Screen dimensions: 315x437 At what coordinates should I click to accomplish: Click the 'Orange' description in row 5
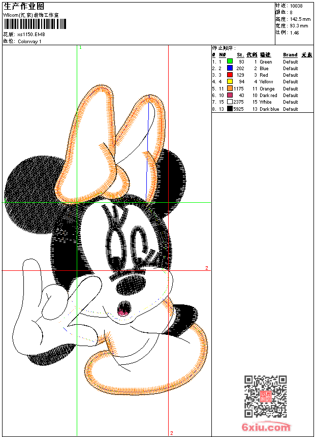point(267,89)
